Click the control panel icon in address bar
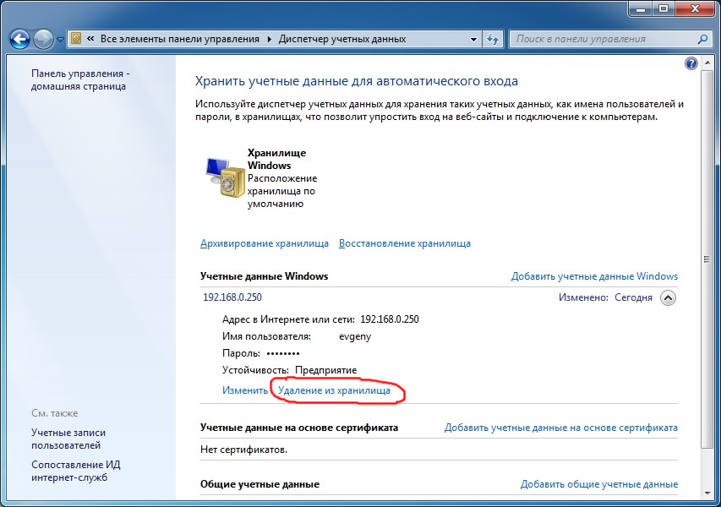The width and height of the screenshot is (721, 507). click(76, 39)
